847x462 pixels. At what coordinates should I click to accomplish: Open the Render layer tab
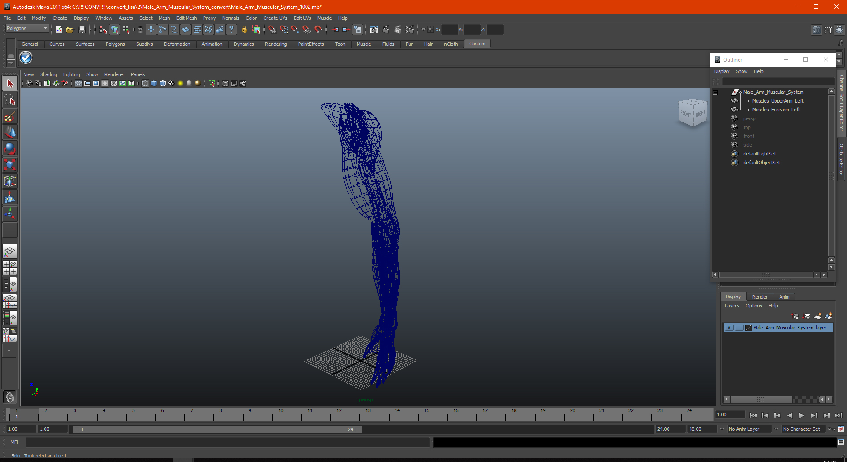pos(760,297)
